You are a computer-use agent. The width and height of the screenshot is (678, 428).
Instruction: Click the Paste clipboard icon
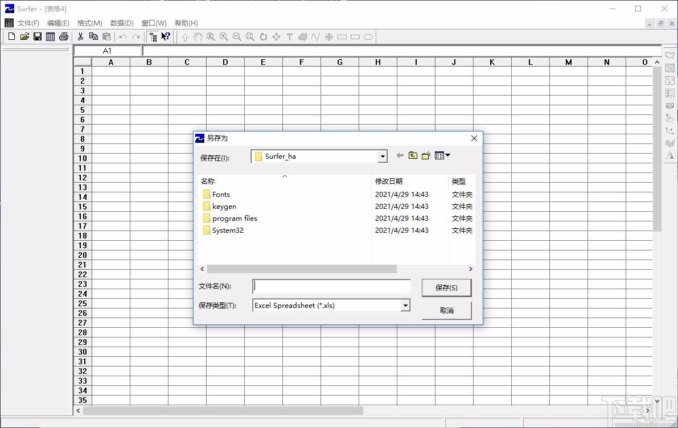point(106,37)
